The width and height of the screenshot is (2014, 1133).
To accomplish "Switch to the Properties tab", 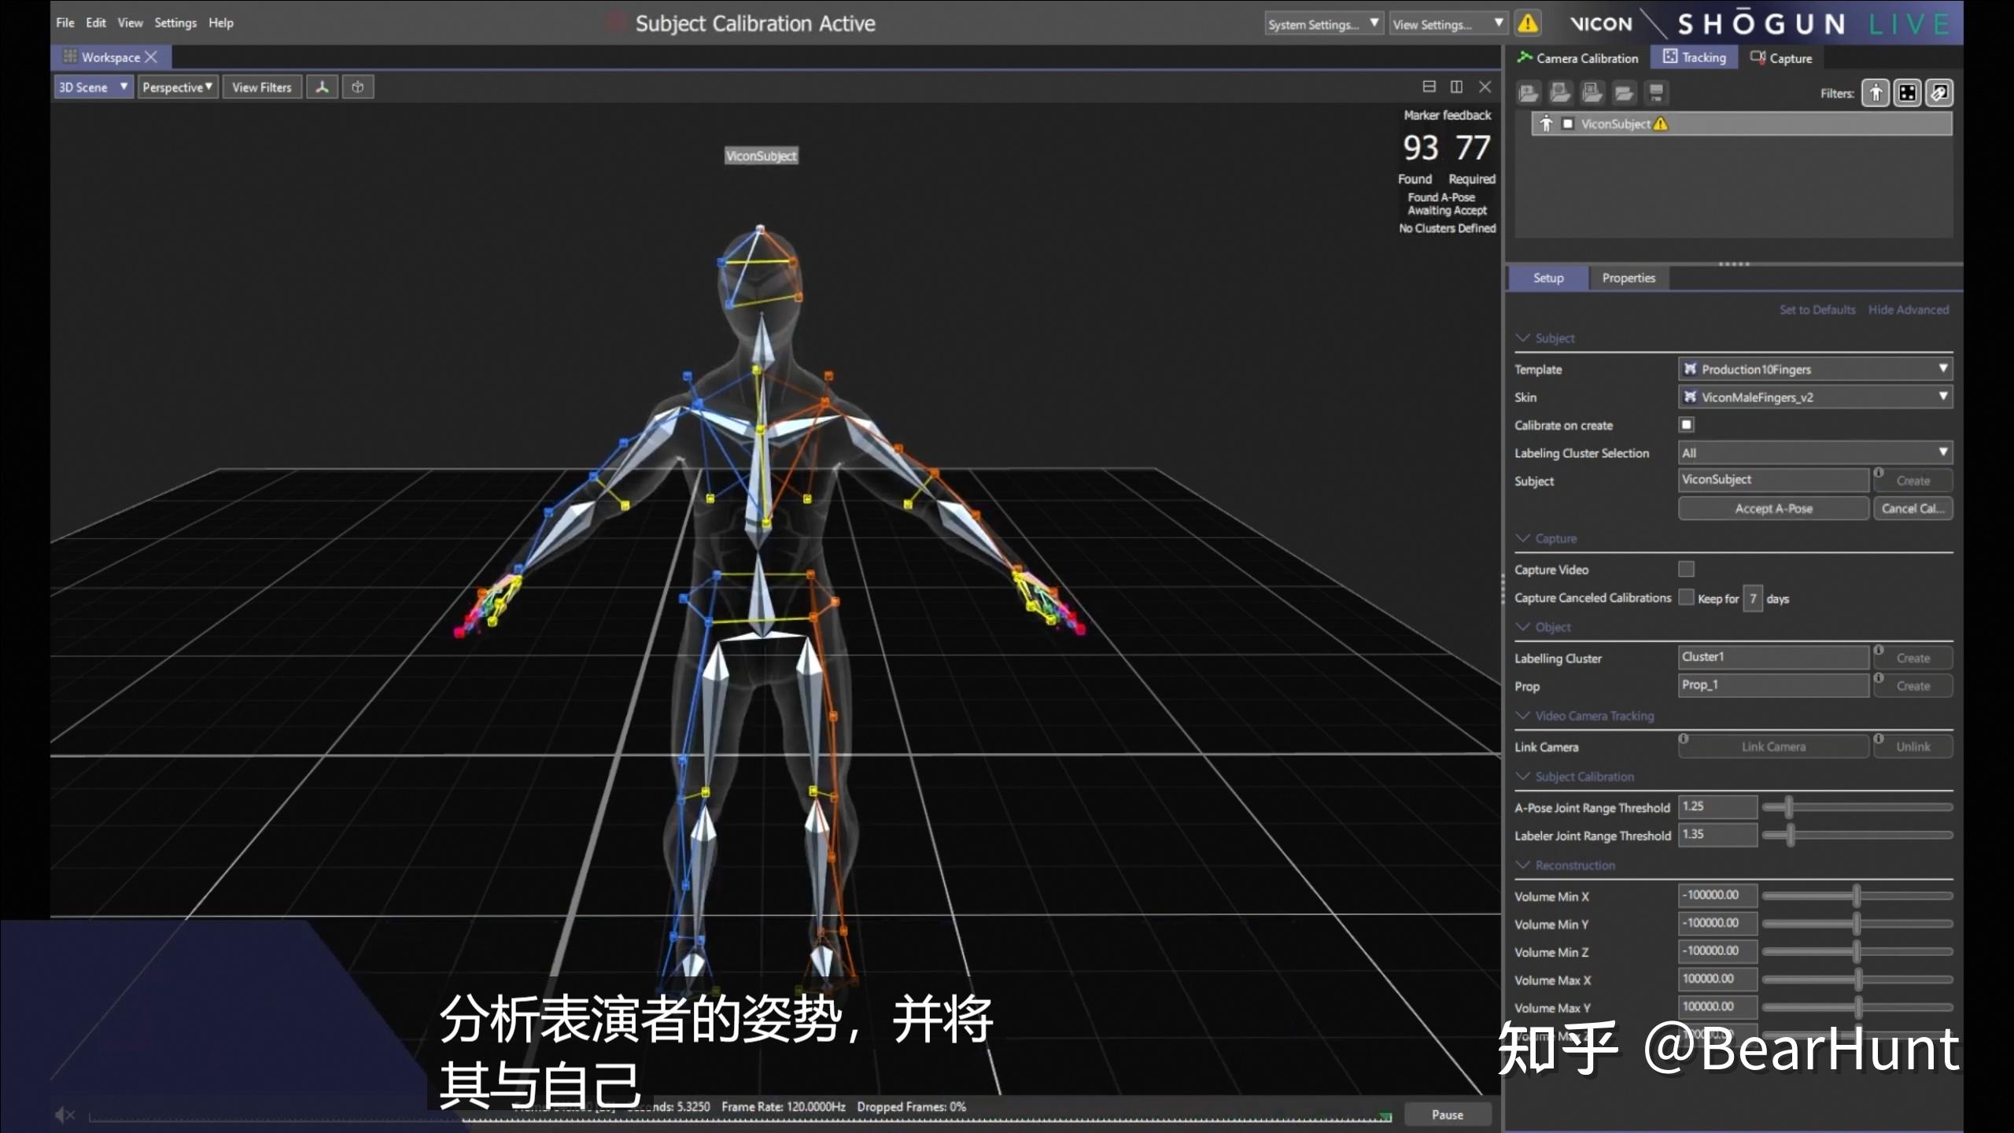I will coord(1628,278).
